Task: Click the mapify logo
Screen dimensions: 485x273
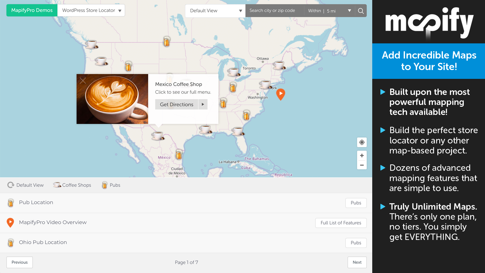Action: [x=429, y=23]
